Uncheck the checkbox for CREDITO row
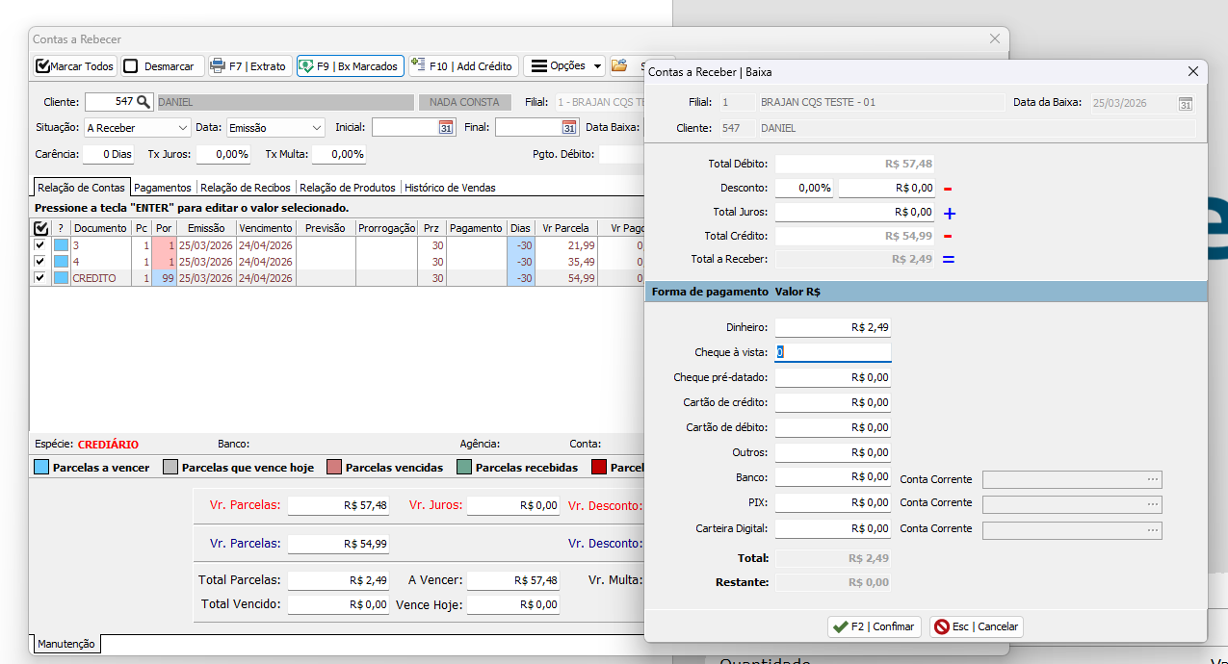The image size is (1228, 664). click(39, 278)
